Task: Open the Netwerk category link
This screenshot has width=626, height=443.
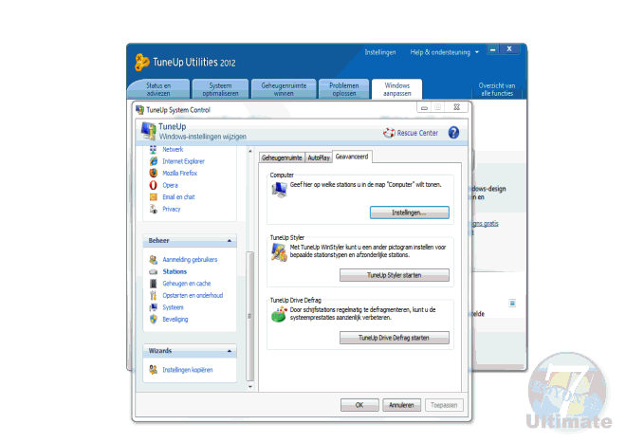Action: coord(173,149)
